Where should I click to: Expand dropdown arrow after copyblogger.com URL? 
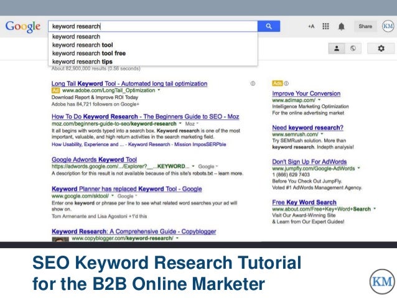coord(177,238)
